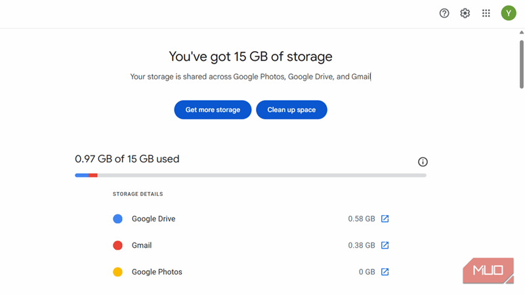Screen dimensions: 525x295
Task: Open Gmail external link icon
Action: 385,245
